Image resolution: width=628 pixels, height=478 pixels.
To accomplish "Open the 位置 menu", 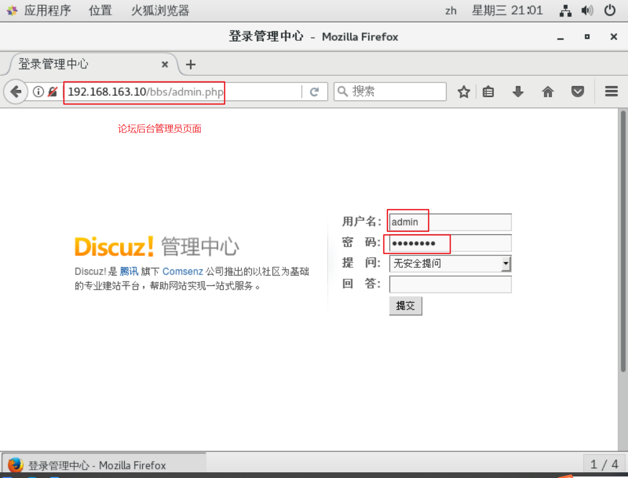I will (x=100, y=10).
